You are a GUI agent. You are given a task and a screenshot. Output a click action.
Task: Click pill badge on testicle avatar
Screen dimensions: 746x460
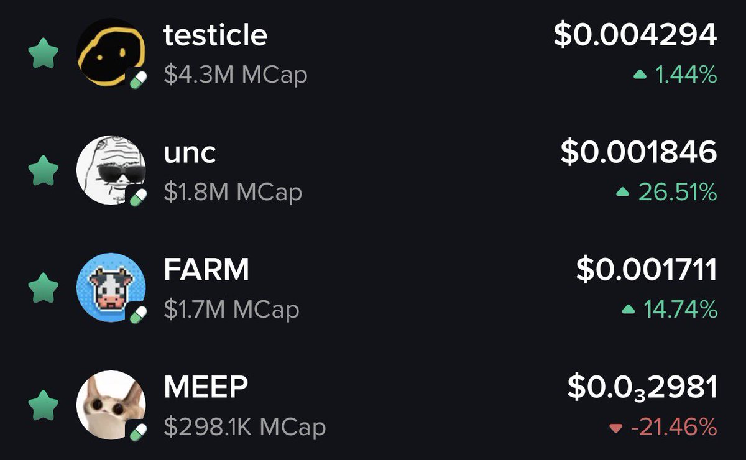tap(138, 80)
